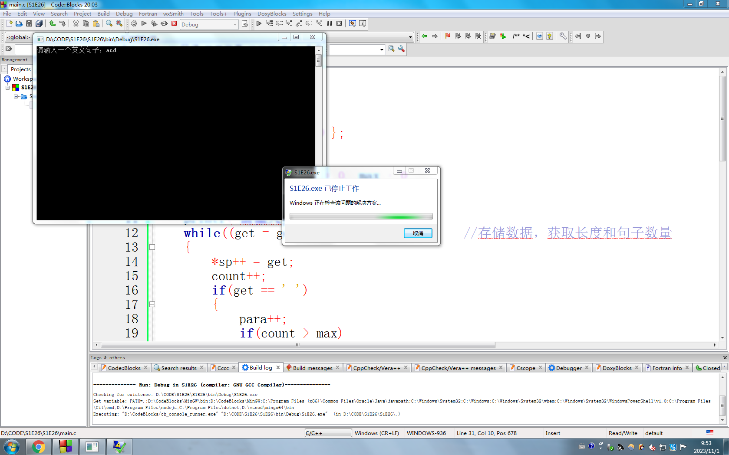Click the Build gear icon
Image resolution: width=729 pixels, height=455 pixels.
[134, 23]
